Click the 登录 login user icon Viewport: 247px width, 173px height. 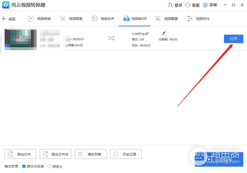[171, 5]
